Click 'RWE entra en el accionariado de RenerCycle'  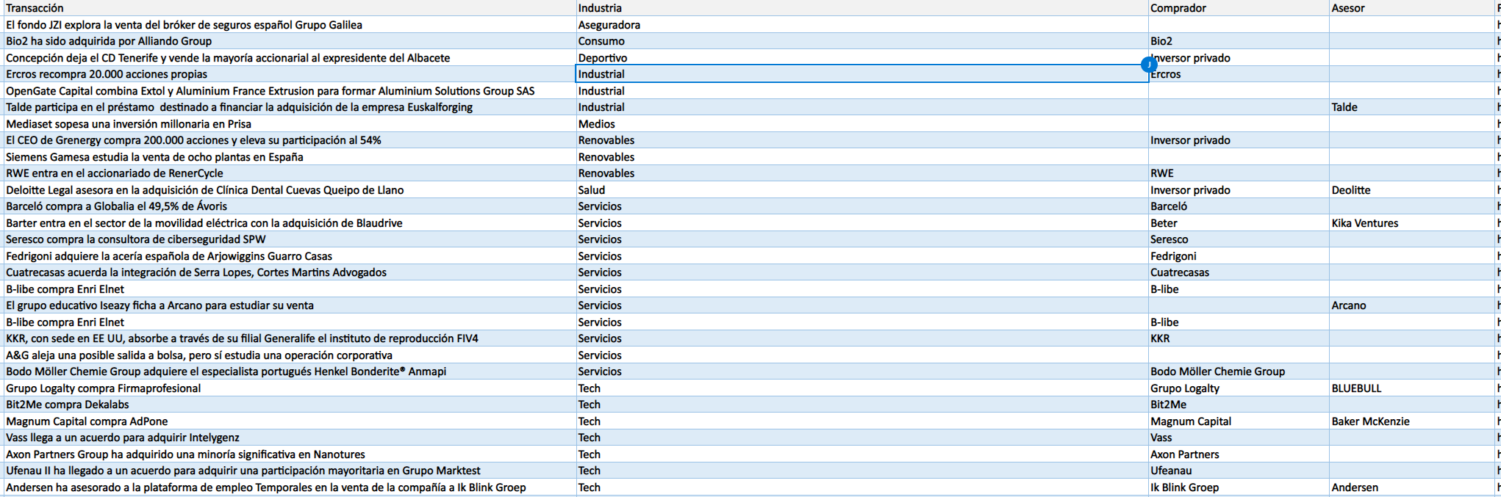(290, 173)
